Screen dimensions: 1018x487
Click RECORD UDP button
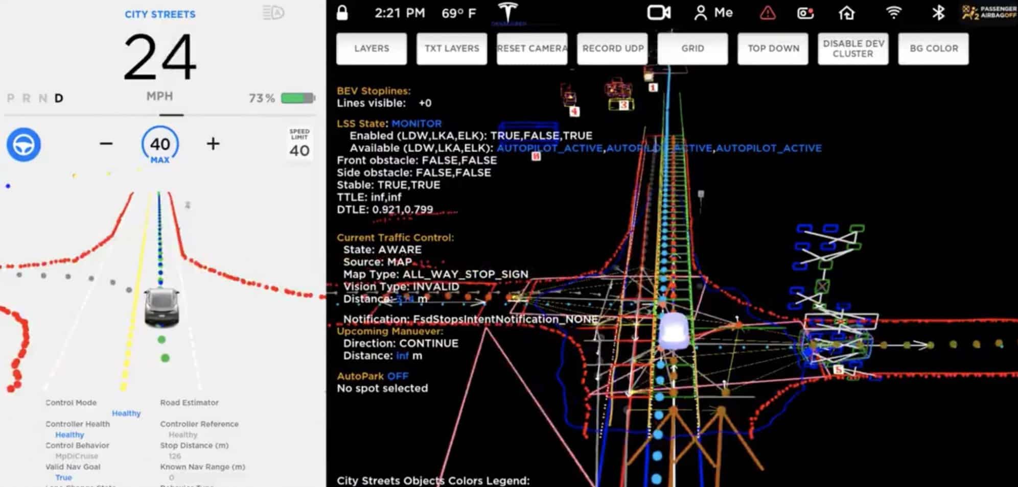click(612, 48)
